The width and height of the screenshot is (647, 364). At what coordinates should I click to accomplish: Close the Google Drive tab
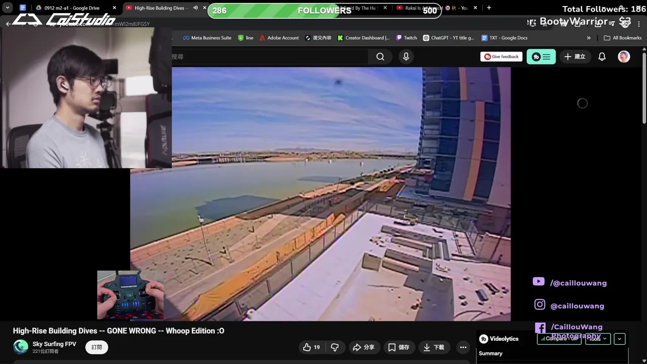pyautogui.click(x=115, y=8)
